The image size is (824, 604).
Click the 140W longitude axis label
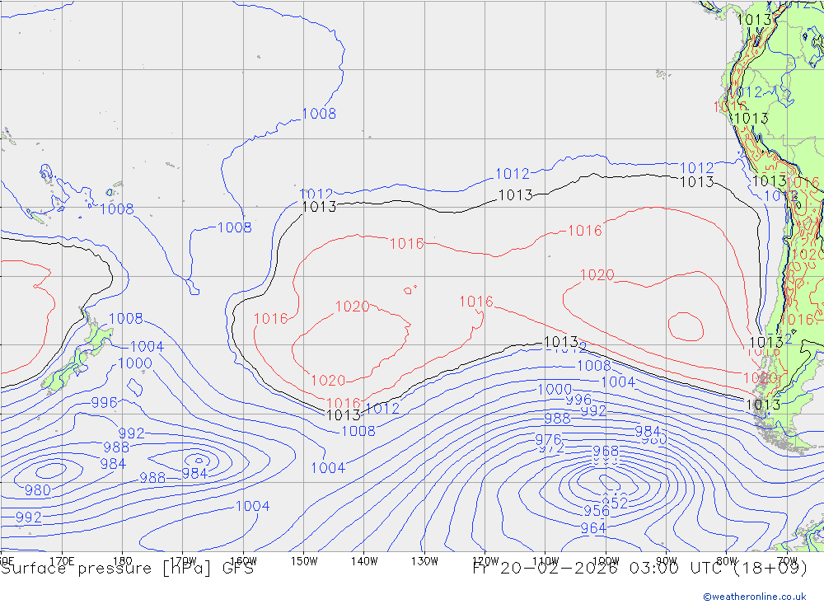point(364,561)
